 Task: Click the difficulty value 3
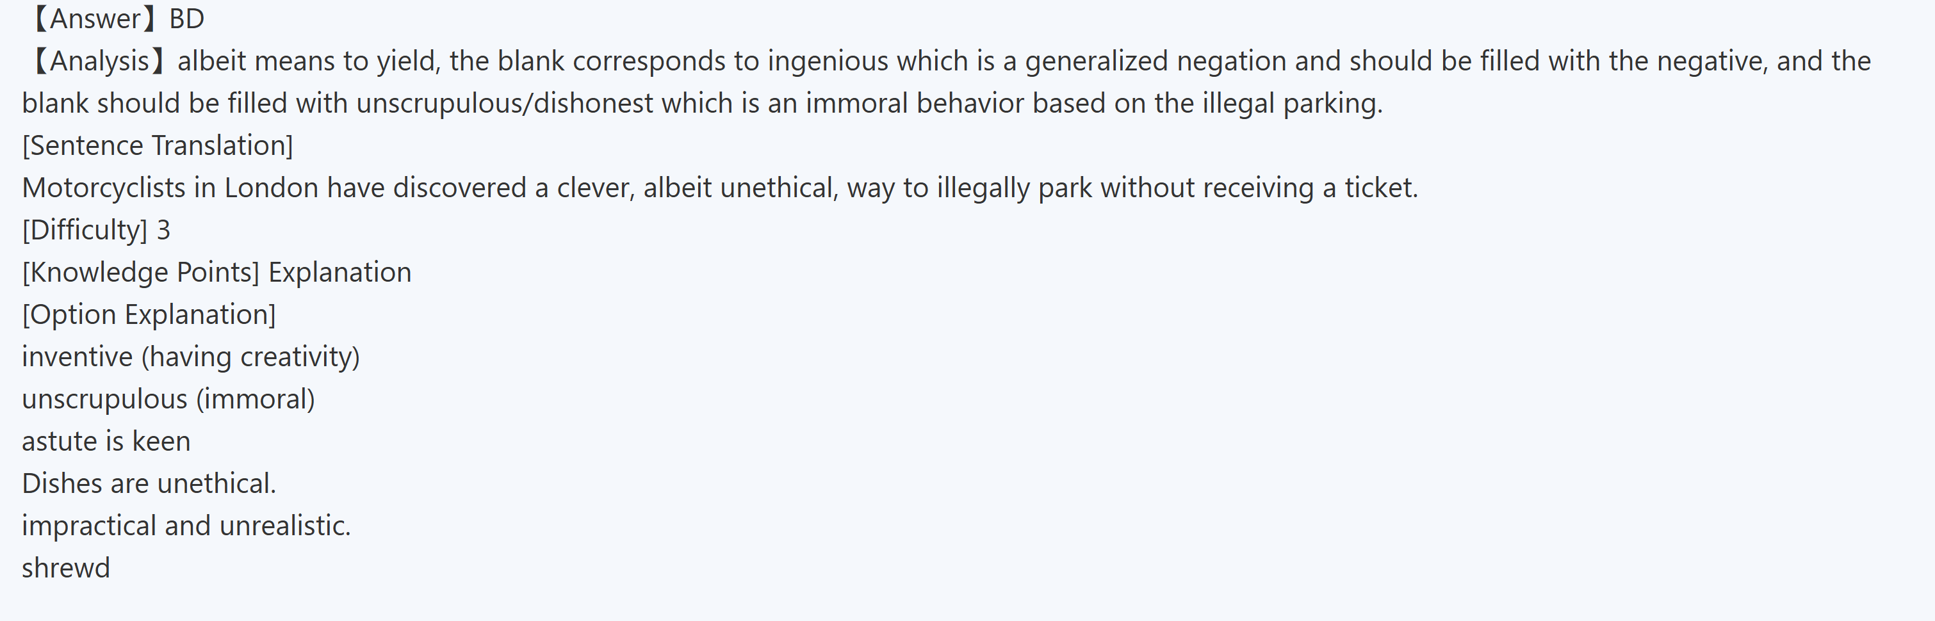coord(163,230)
